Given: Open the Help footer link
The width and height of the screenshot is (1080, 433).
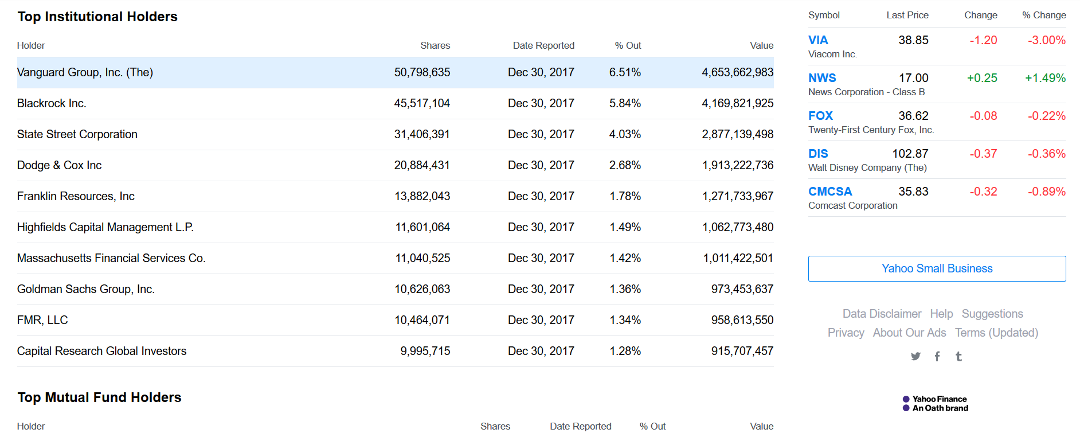Looking at the screenshot, I should point(941,314).
